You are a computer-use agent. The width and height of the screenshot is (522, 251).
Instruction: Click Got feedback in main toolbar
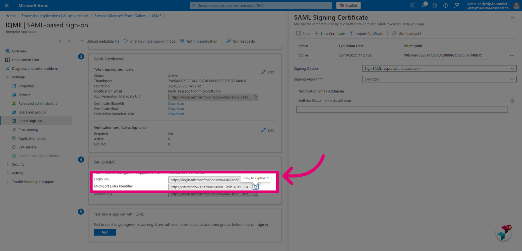point(241,41)
